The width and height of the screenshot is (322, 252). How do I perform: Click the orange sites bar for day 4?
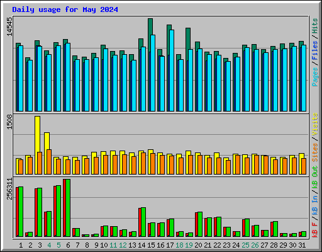49,162
